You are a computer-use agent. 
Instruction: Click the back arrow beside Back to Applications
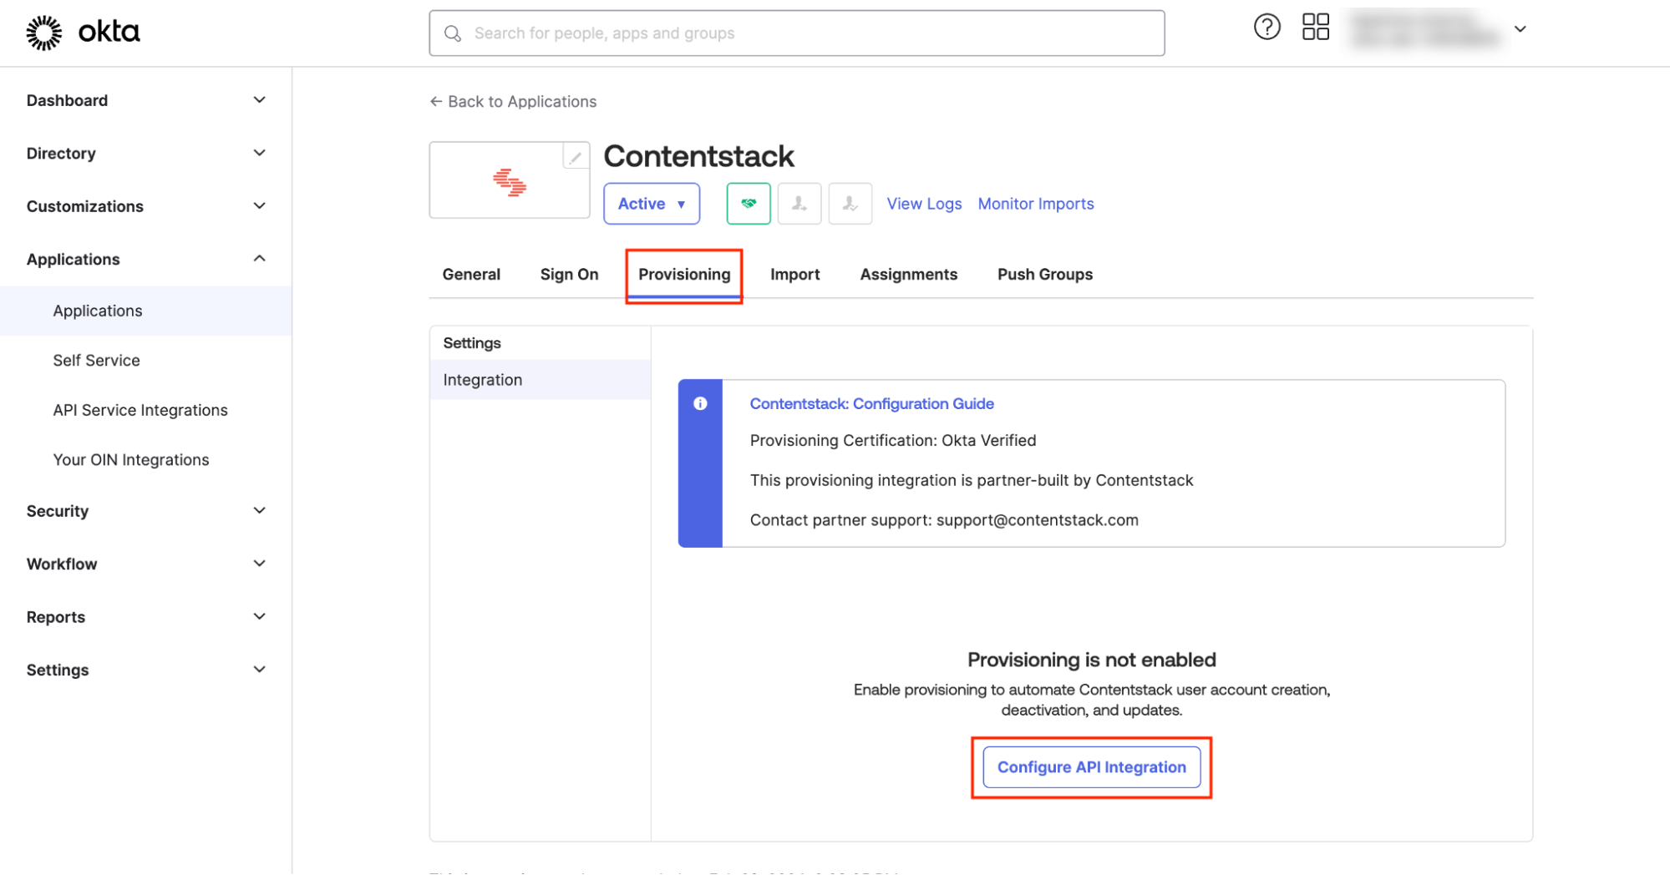tap(435, 102)
